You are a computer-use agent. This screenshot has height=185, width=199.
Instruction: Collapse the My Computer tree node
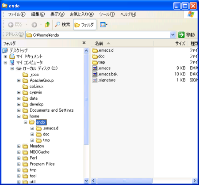pyautogui.click(x=5, y=63)
